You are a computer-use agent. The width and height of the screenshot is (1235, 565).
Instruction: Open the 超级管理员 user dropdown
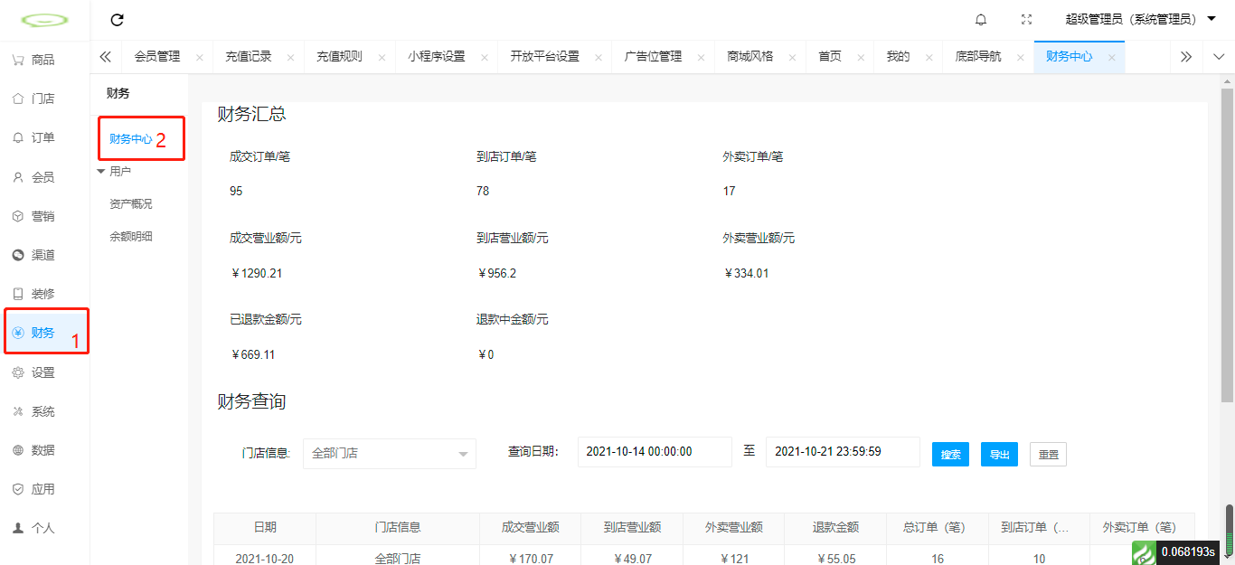click(x=1140, y=19)
